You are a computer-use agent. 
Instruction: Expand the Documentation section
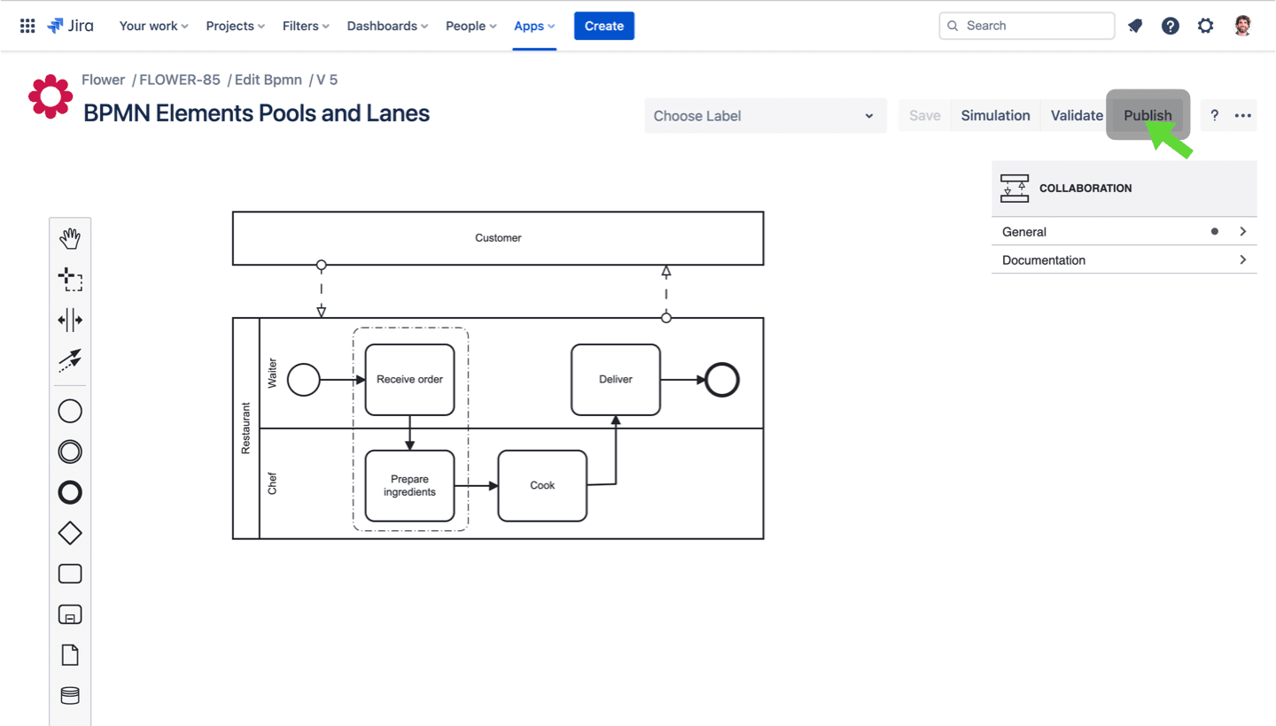coord(1124,259)
